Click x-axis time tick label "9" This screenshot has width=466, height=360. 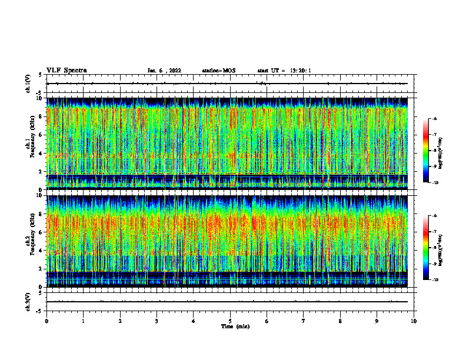pos(377,321)
